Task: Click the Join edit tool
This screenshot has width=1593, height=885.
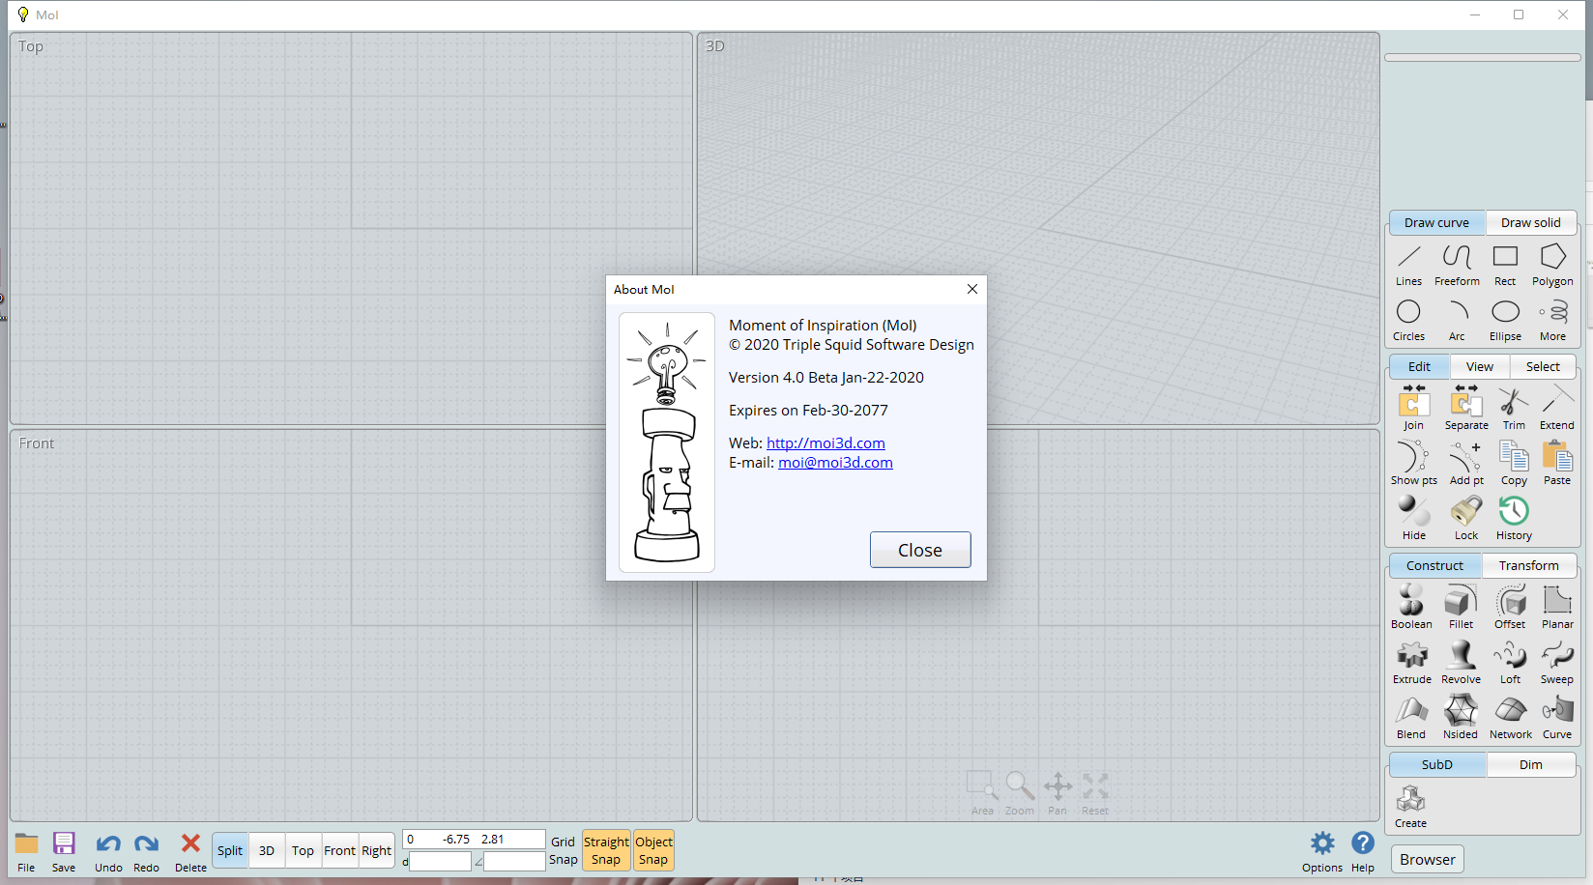Action: [1413, 408]
